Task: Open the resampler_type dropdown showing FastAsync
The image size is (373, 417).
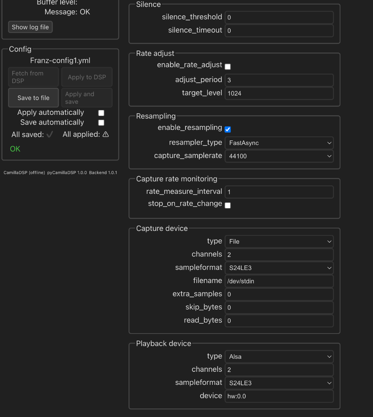Action: coord(279,143)
